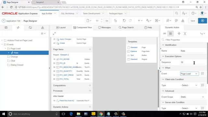Viewport: 208px width, 117px height.
Task: Open the Help tab
Action: pyautogui.click(x=148, y=27)
